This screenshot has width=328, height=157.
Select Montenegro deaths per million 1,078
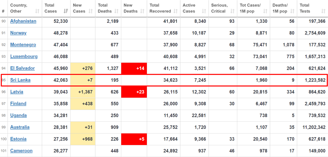[289, 45]
